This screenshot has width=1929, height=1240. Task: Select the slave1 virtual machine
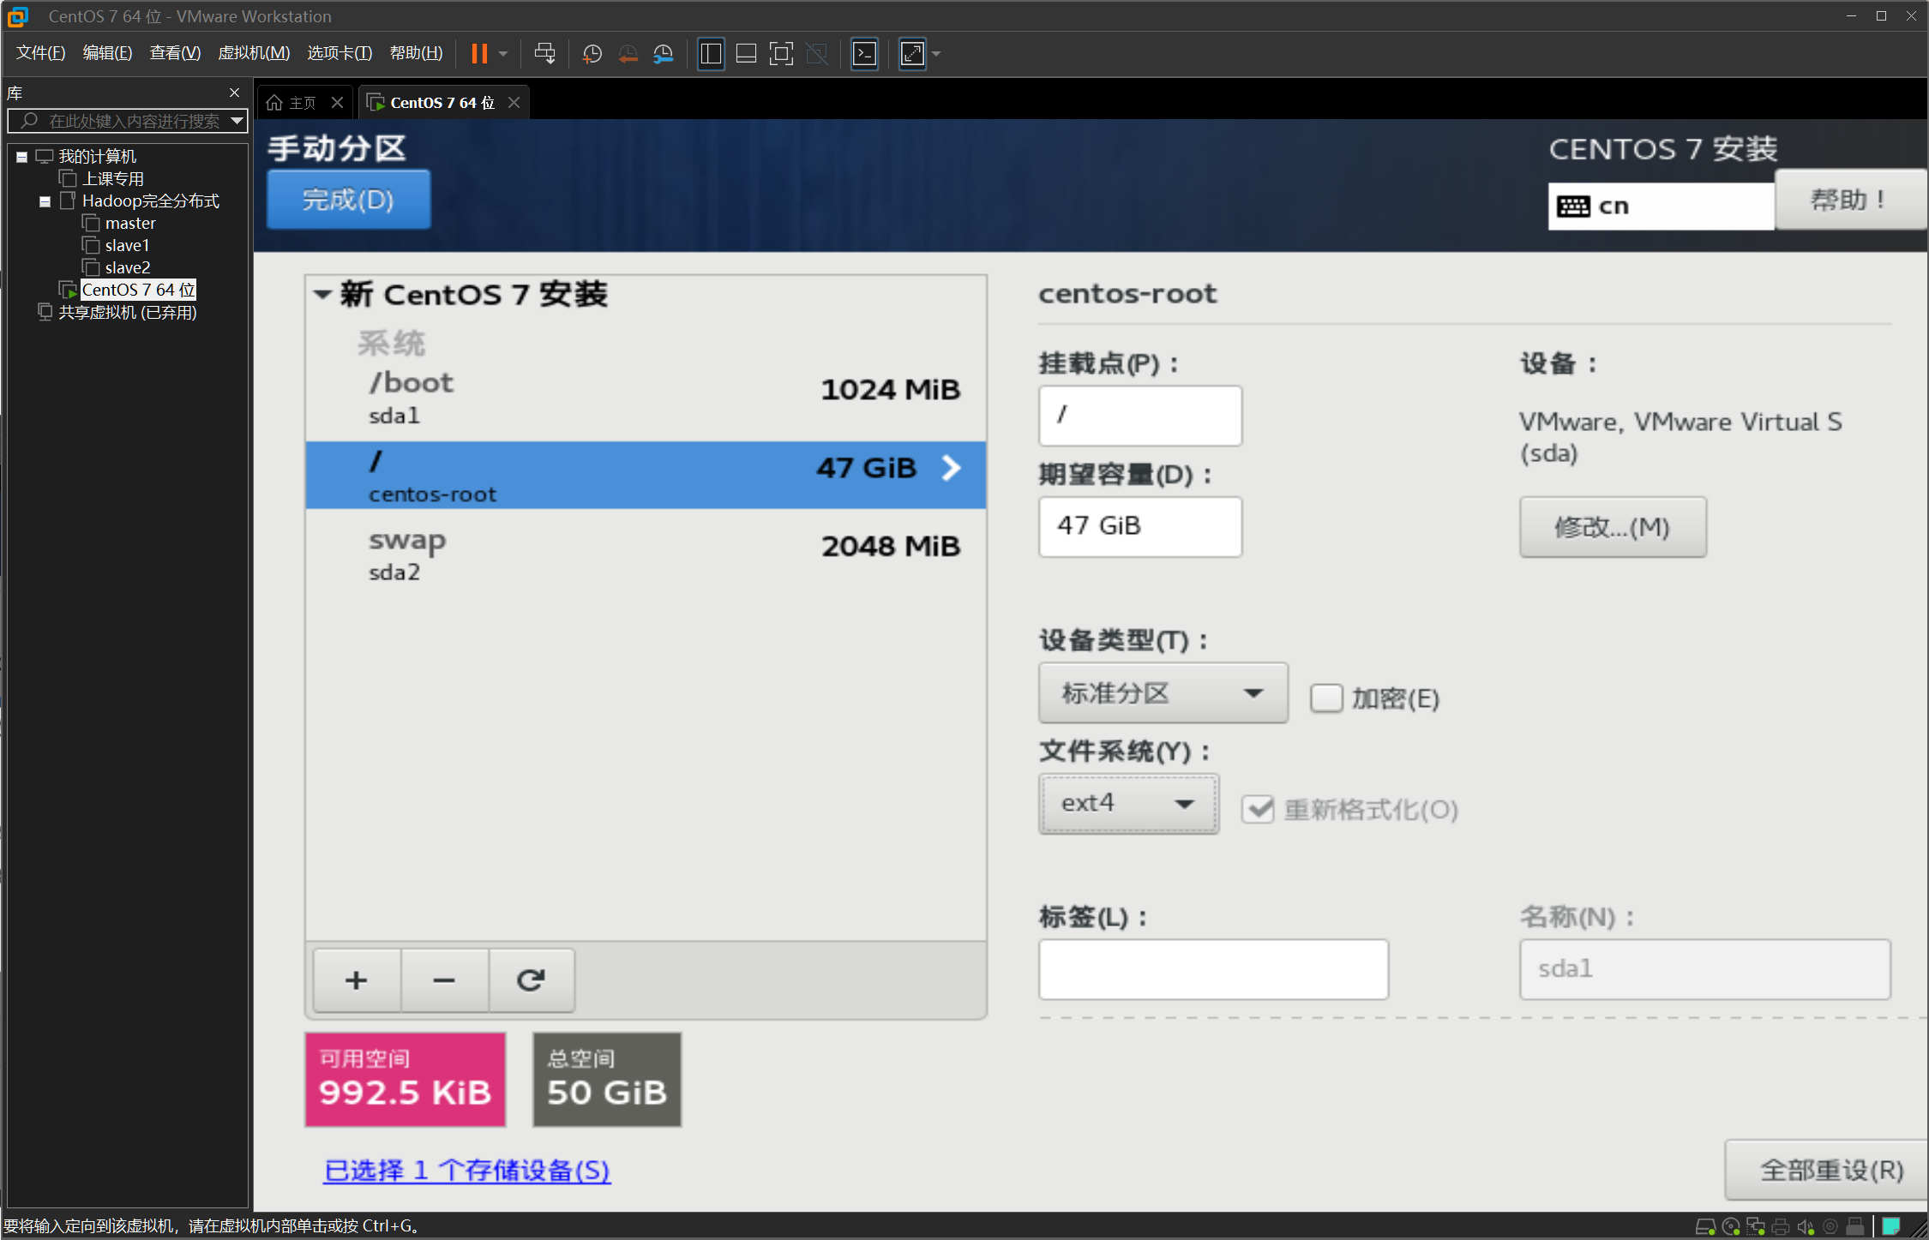(116, 246)
